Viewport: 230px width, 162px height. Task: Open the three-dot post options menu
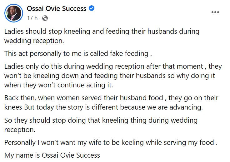pos(215,12)
